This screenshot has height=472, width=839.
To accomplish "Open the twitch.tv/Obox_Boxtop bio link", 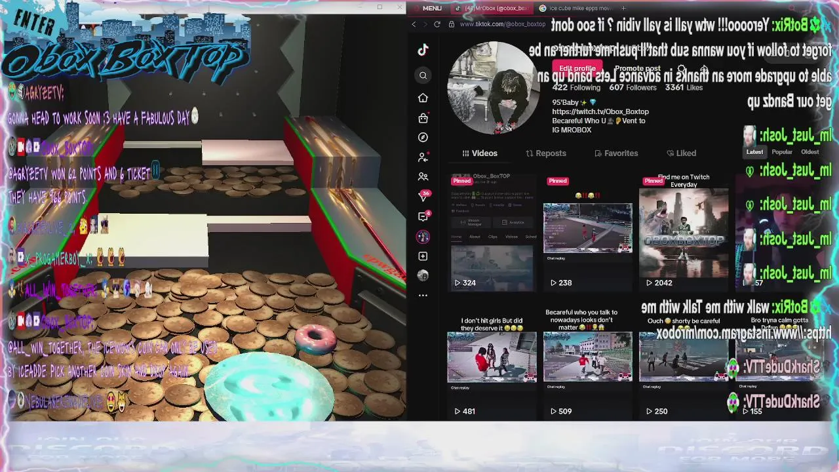I will coord(600,111).
